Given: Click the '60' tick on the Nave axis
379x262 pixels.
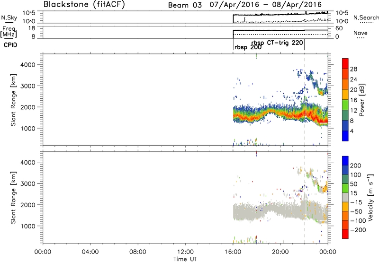Looking at the screenshot, I should pos(339,28).
